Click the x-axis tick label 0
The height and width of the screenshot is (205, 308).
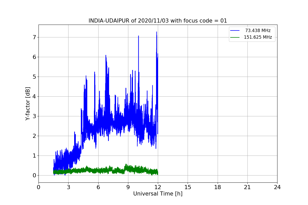[38, 187]
